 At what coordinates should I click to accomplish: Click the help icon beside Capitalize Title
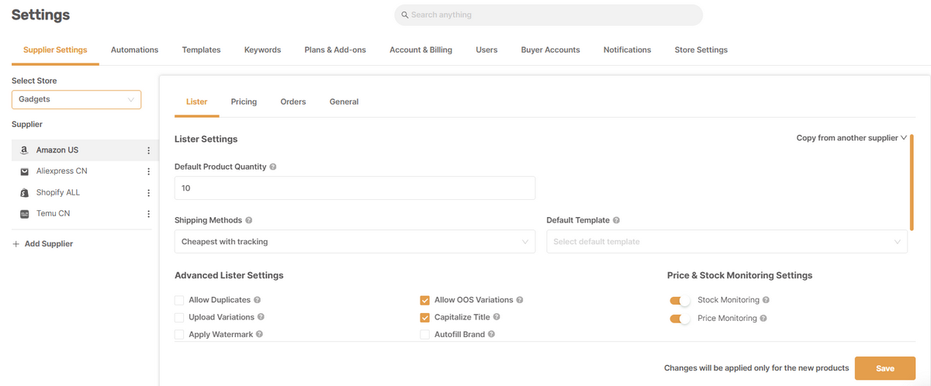click(497, 317)
